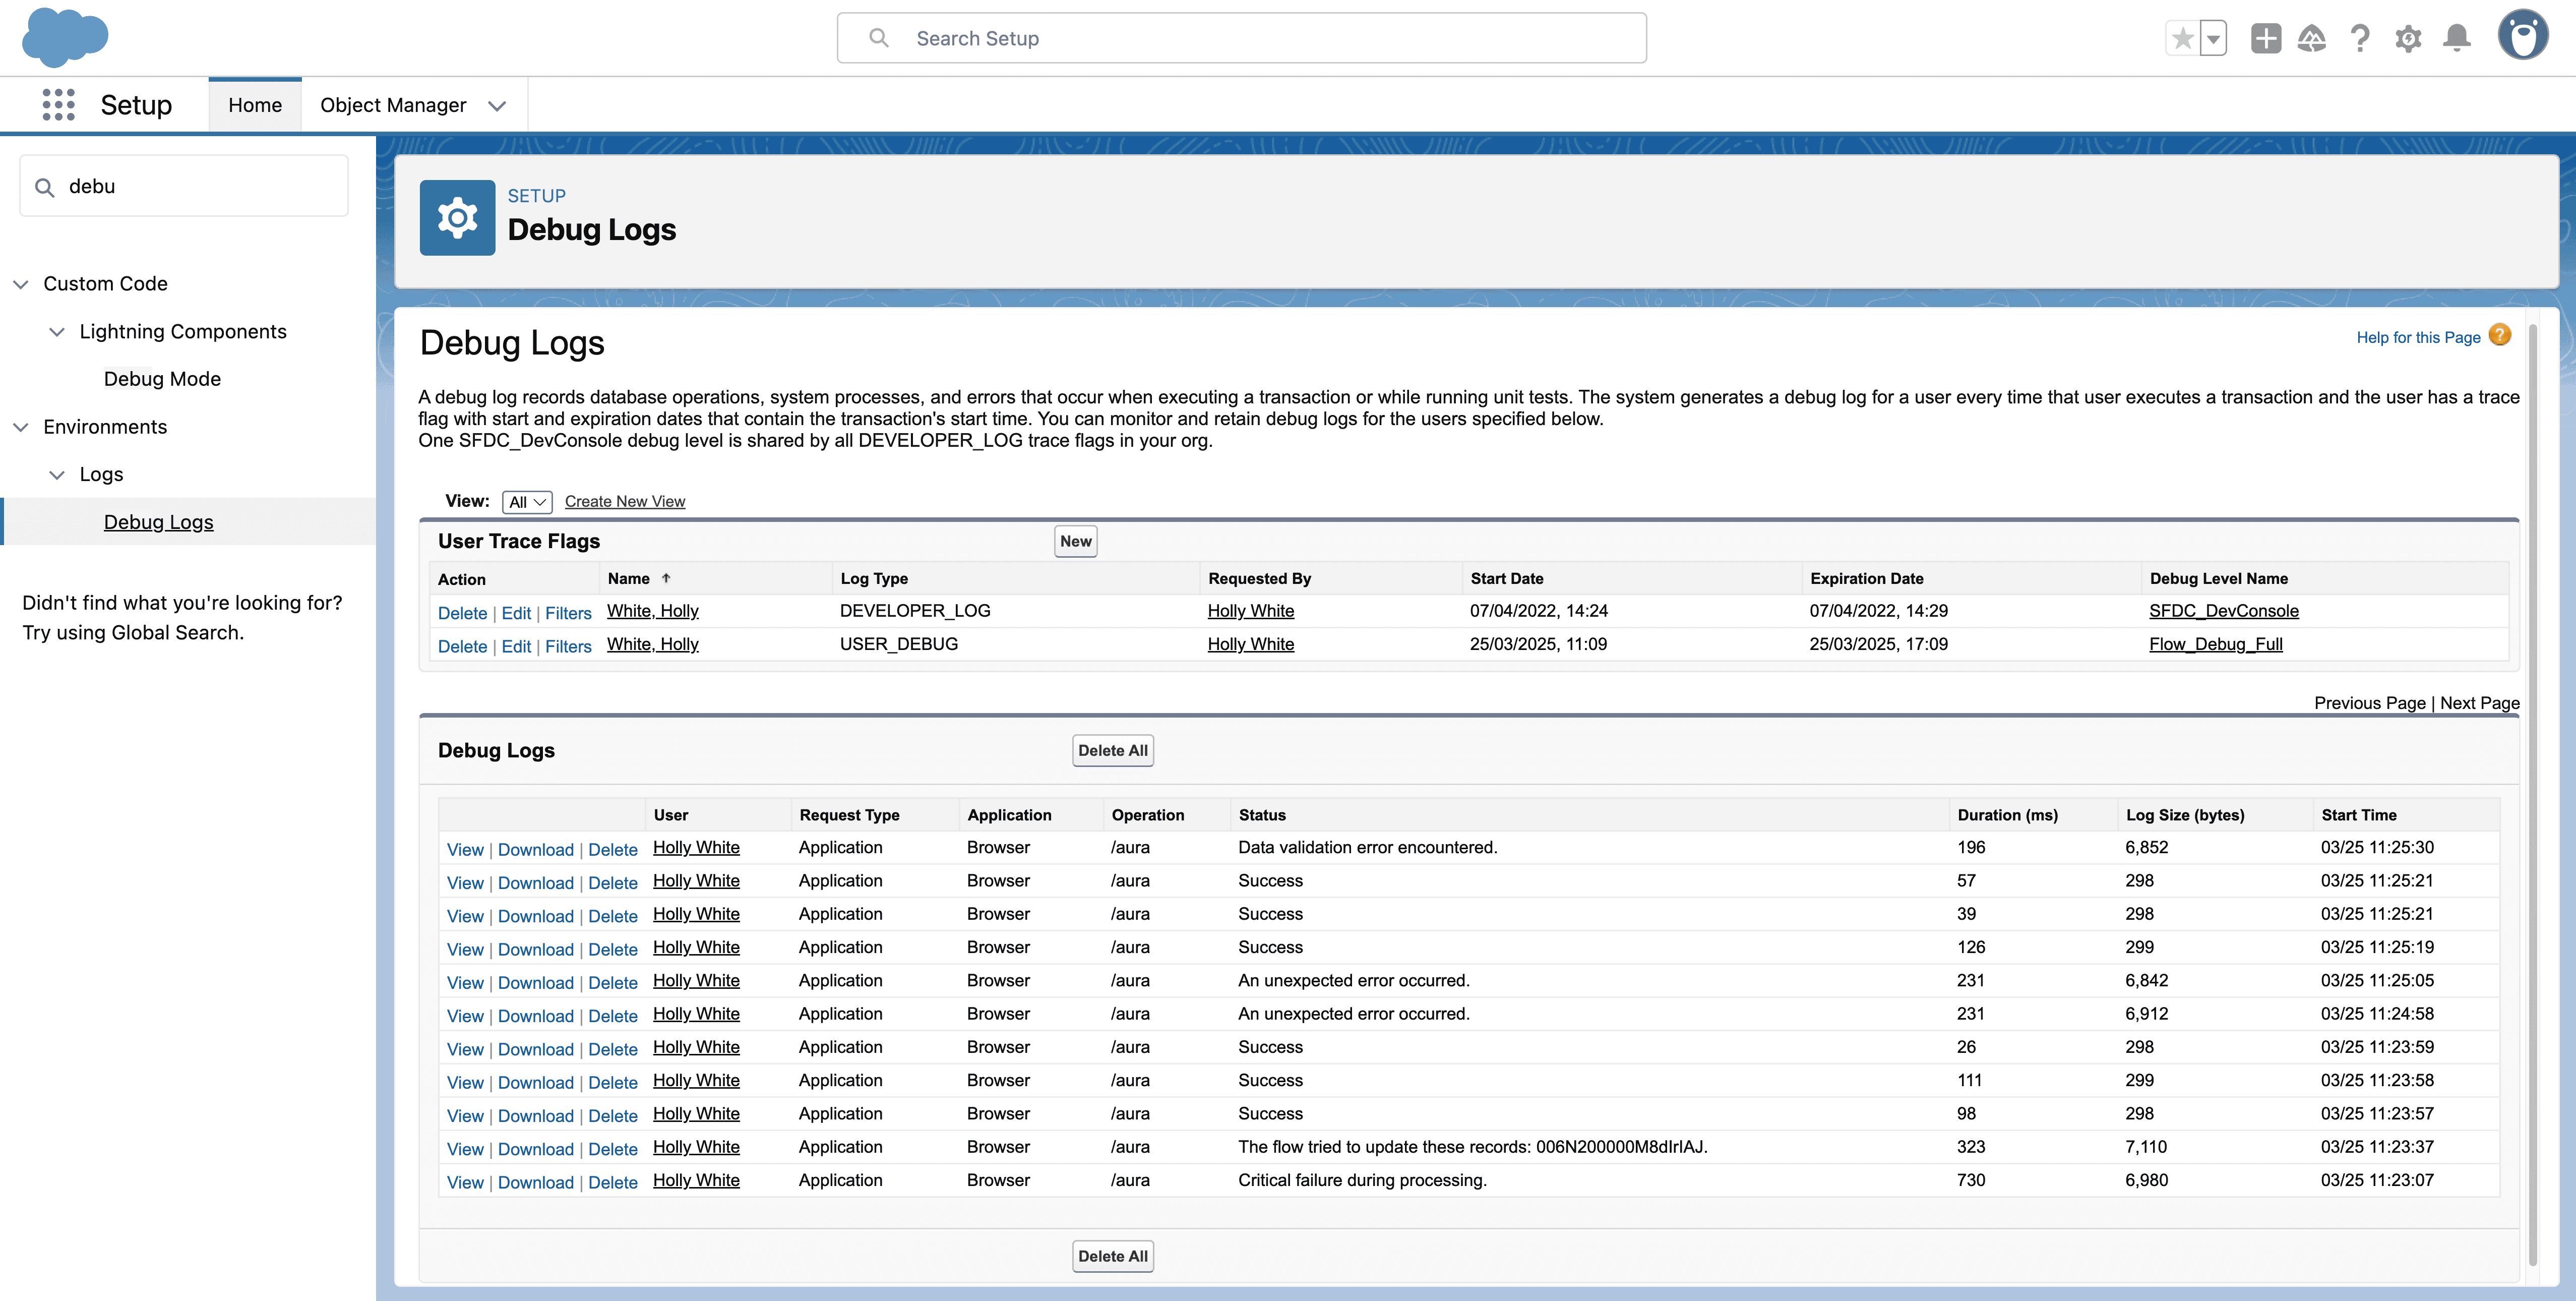Viewport: 2576px width, 1301px height.
Task: Open the notifications bell
Action: (2457, 38)
